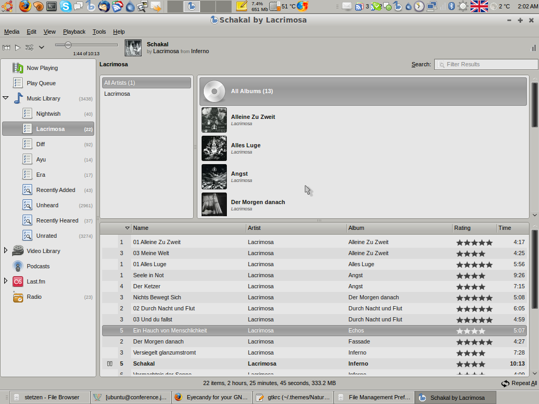The height and width of the screenshot is (404, 539).
Task: Open the Radio source
Action: pos(48,297)
